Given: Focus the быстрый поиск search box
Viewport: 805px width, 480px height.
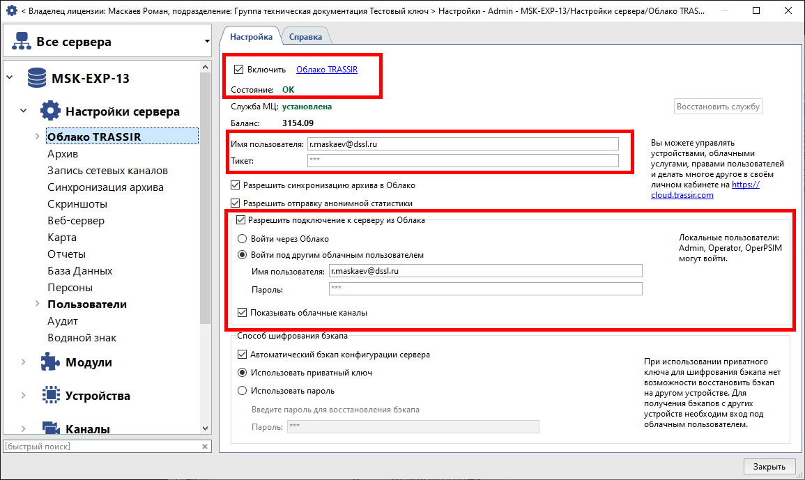Looking at the screenshot, I should pos(102,447).
